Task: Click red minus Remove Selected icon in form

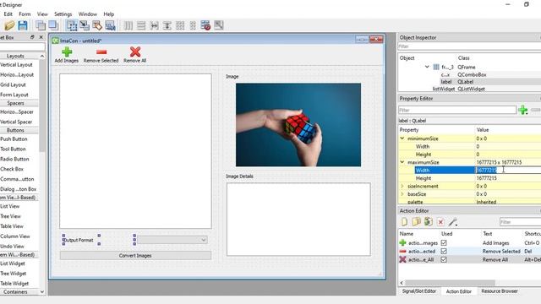Action: [101, 52]
